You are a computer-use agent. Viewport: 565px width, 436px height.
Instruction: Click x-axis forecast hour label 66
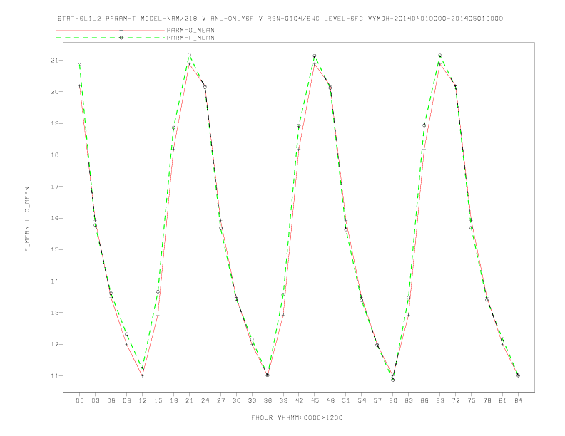tap(424, 400)
